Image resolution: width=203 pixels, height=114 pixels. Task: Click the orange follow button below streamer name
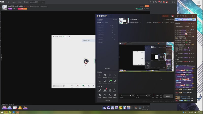tap(22, 9)
